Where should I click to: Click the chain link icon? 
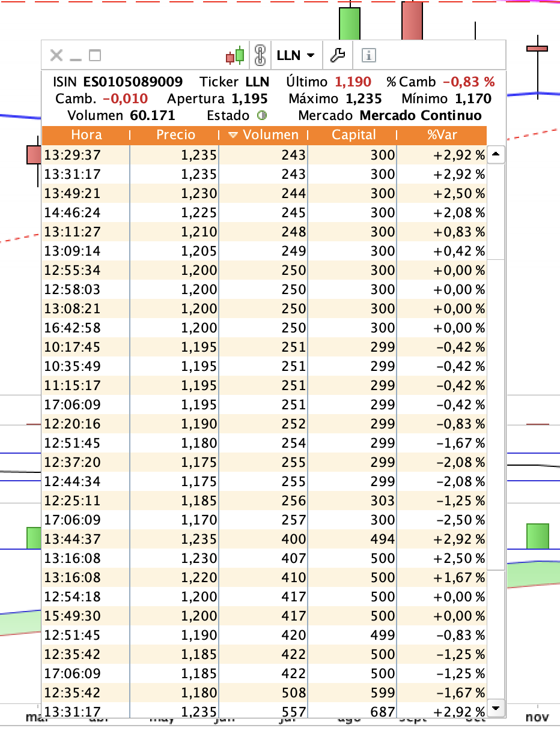click(260, 56)
